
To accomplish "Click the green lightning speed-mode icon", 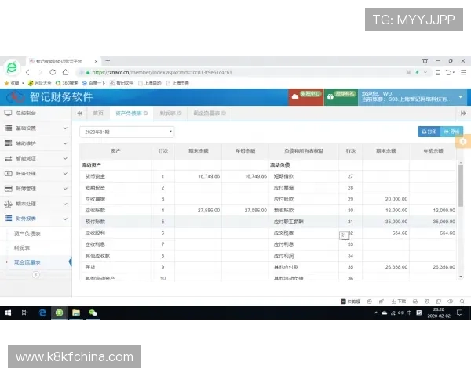I will (x=417, y=72).
